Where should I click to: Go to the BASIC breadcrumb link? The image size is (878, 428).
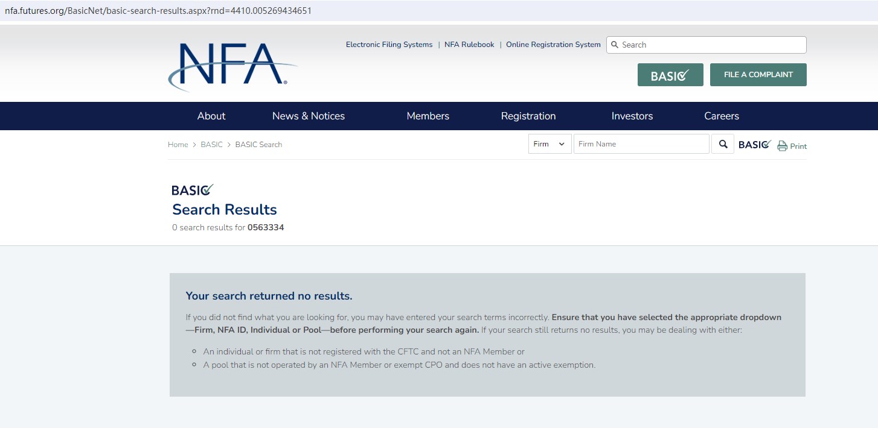211,145
